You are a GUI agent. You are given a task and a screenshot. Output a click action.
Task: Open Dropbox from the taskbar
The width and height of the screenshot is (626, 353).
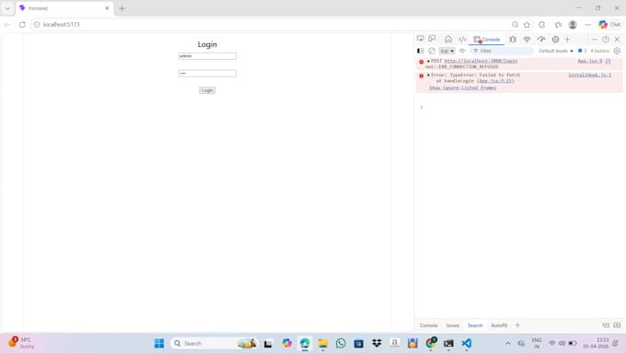(377, 343)
